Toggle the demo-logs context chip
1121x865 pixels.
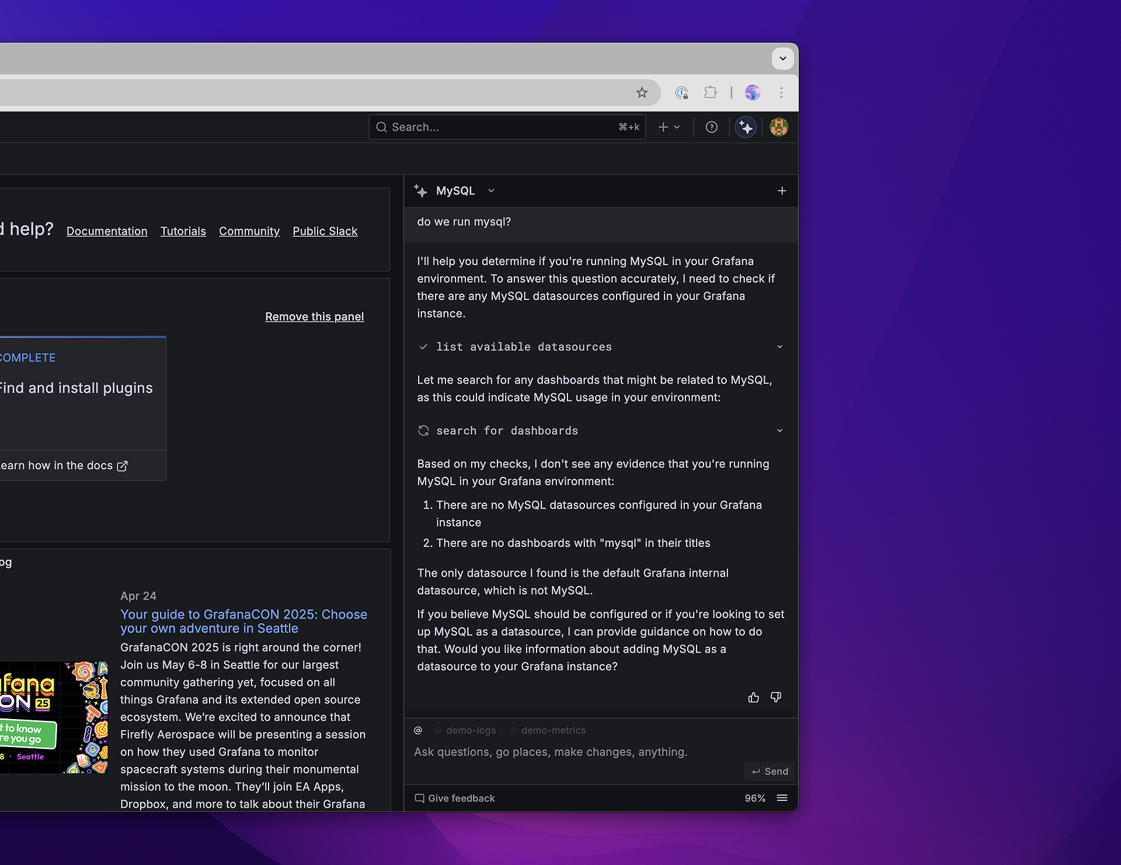pos(465,730)
